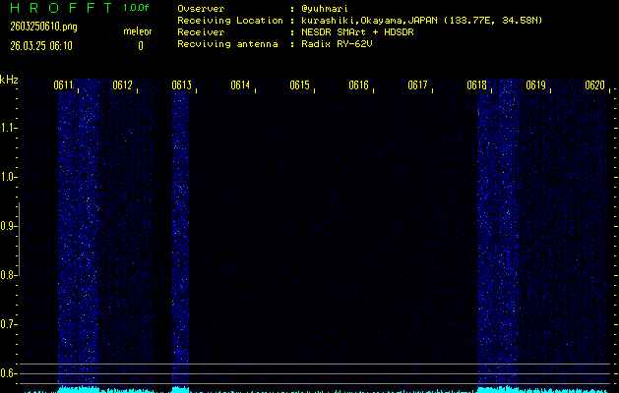
Task: Select the filename 2603250610.png
Action: pyautogui.click(x=44, y=27)
